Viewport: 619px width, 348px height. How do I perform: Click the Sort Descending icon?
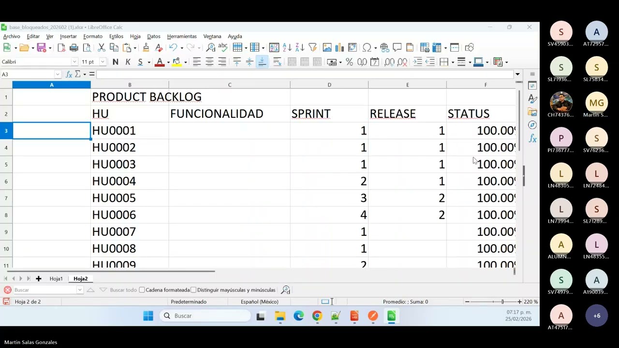[x=300, y=47]
